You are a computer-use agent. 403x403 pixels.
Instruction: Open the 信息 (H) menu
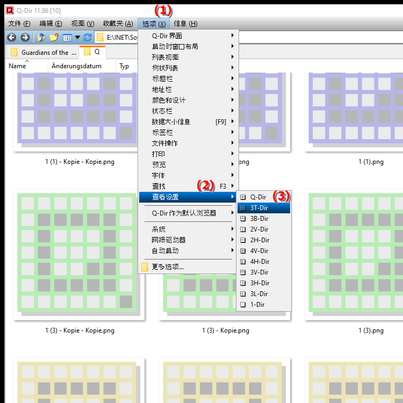pyautogui.click(x=185, y=24)
